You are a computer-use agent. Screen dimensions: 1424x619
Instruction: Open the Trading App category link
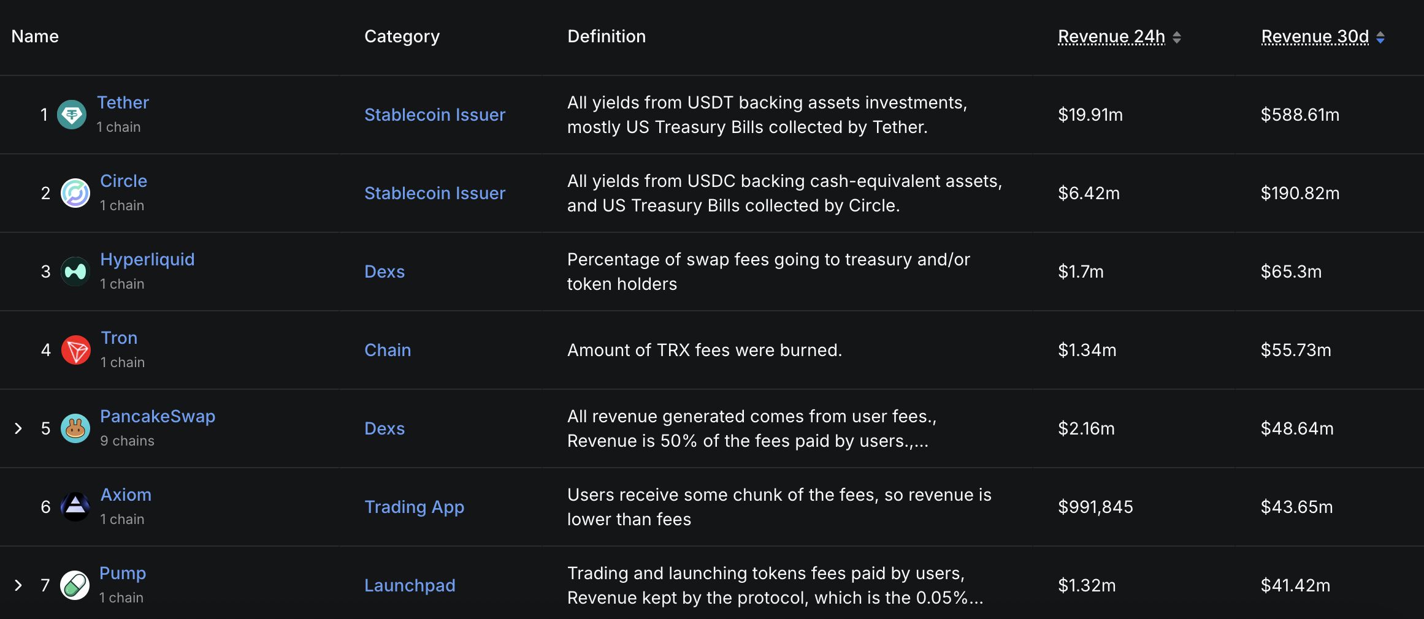[x=414, y=507]
